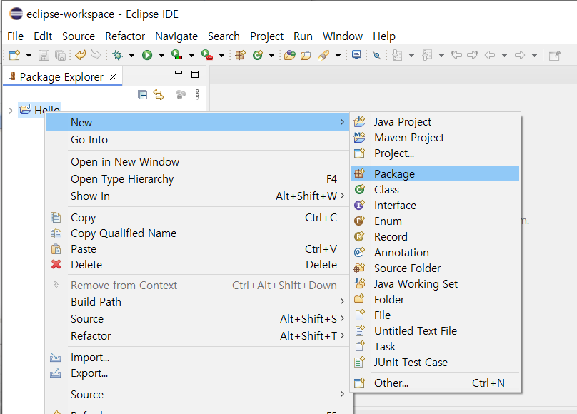Click the Save All toolbar icon

point(60,55)
